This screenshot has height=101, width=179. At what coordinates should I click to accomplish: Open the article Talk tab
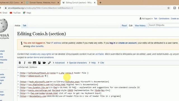(x=24, y=26)
